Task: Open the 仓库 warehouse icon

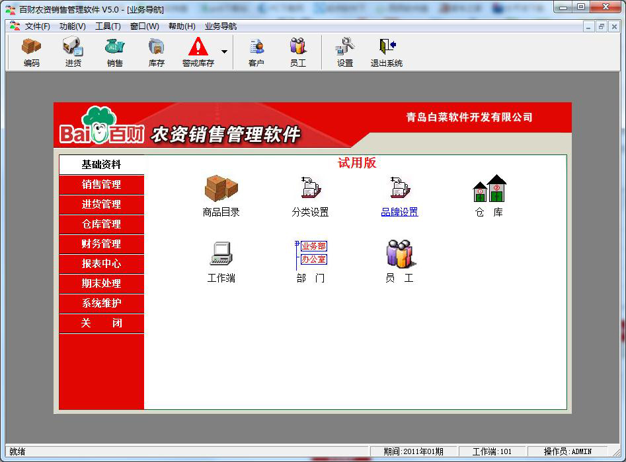Action: 489,188
